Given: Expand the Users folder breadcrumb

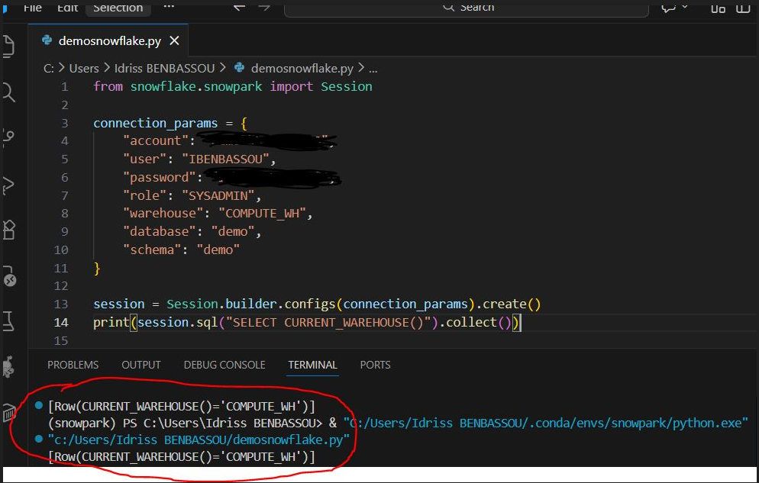Looking at the screenshot, I should click(84, 68).
